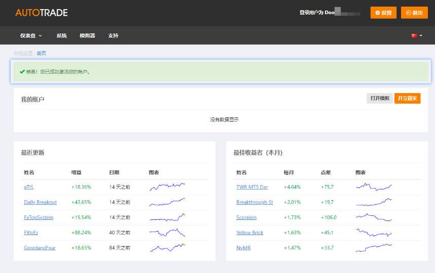Click the +4.64% monthly value
Viewport: 435px width, 273px height.
coord(293,187)
